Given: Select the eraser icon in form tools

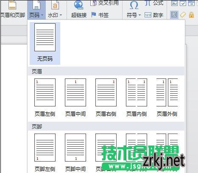Looking at the screenshot, I should click(183, 15).
